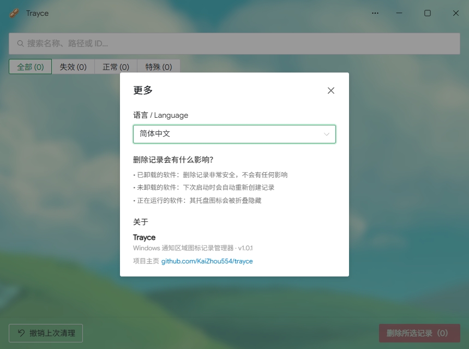This screenshot has width=469, height=349.
Task: Switch to the 正常 (0) tab
Action: click(x=116, y=67)
